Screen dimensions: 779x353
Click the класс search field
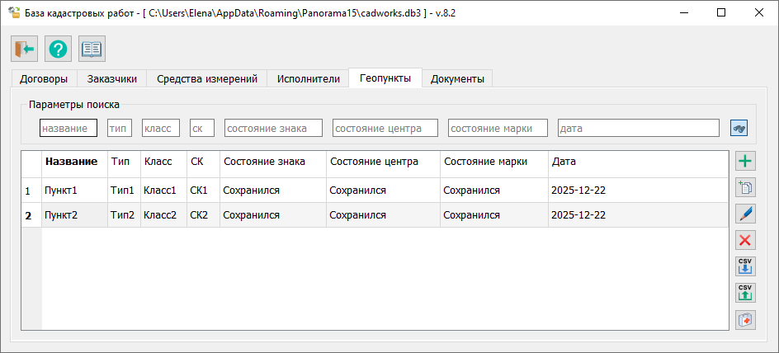161,128
